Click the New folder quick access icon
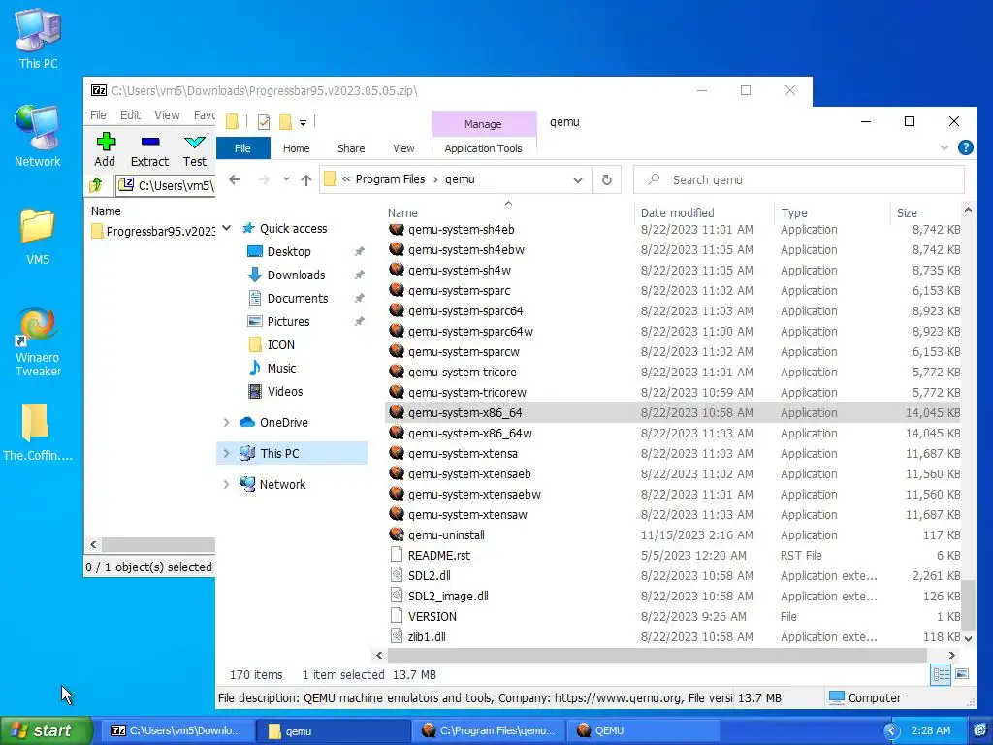Screen dimensions: 993x745 point(286,121)
